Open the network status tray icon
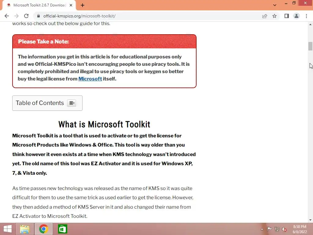This screenshot has height=235, width=313. (277, 229)
